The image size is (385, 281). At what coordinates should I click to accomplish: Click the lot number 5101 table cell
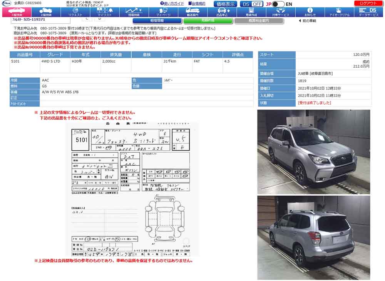25,65
